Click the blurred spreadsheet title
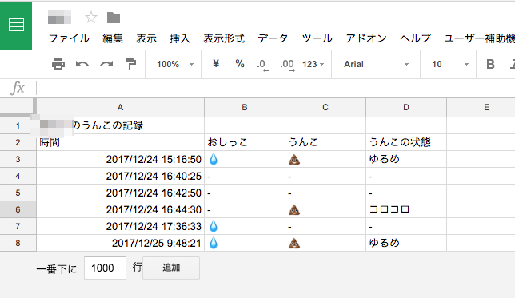Viewport: 515px width, 298px height. click(x=59, y=17)
